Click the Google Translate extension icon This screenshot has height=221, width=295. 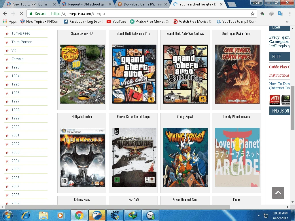click(280, 14)
